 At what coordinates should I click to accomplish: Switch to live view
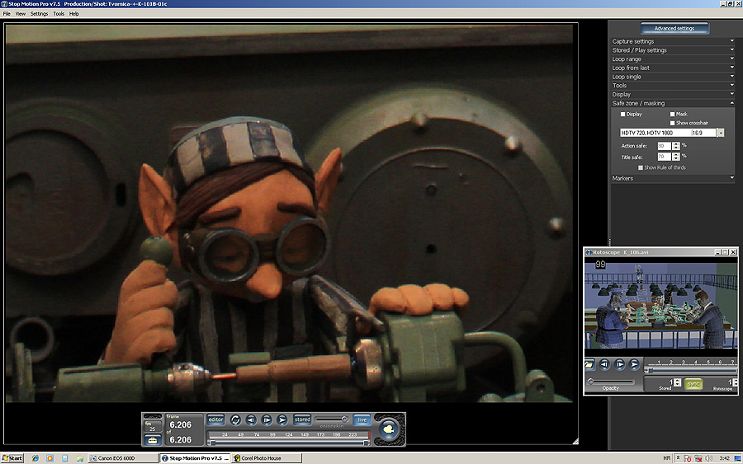tap(362, 420)
